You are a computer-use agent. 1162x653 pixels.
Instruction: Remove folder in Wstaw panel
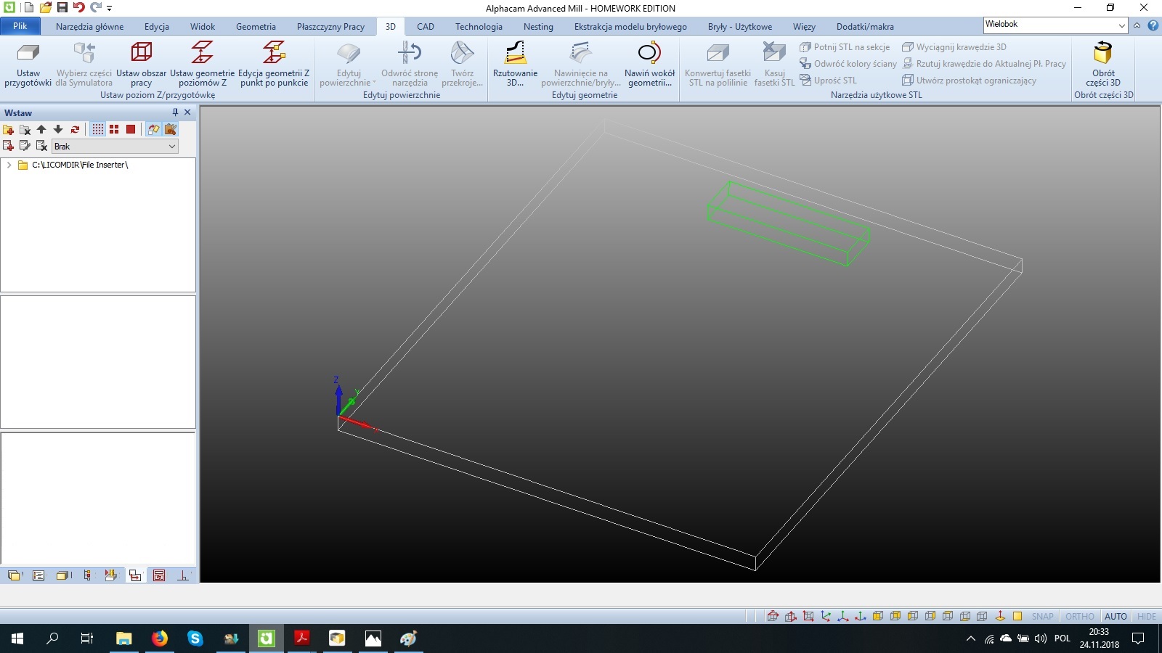(25, 129)
